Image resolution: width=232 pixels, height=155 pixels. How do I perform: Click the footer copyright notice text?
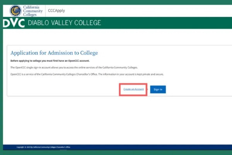coord(43,147)
